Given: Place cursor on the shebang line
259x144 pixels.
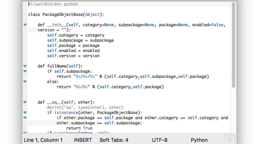Looking at the screenshot, I should click(53, 4).
